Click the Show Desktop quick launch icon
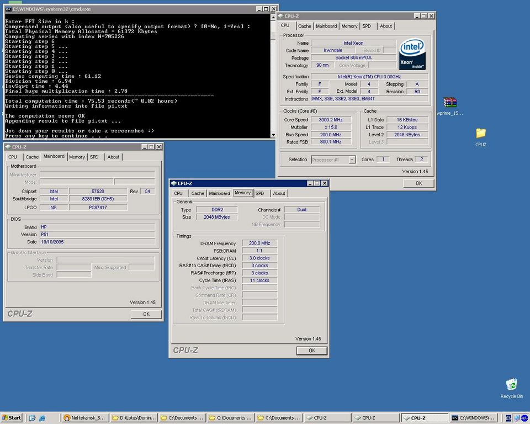 pyautogui.click(x=32, y=418)
